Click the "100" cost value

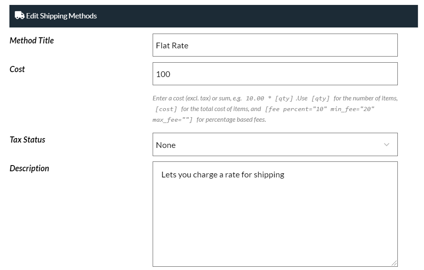pos(163,74)
